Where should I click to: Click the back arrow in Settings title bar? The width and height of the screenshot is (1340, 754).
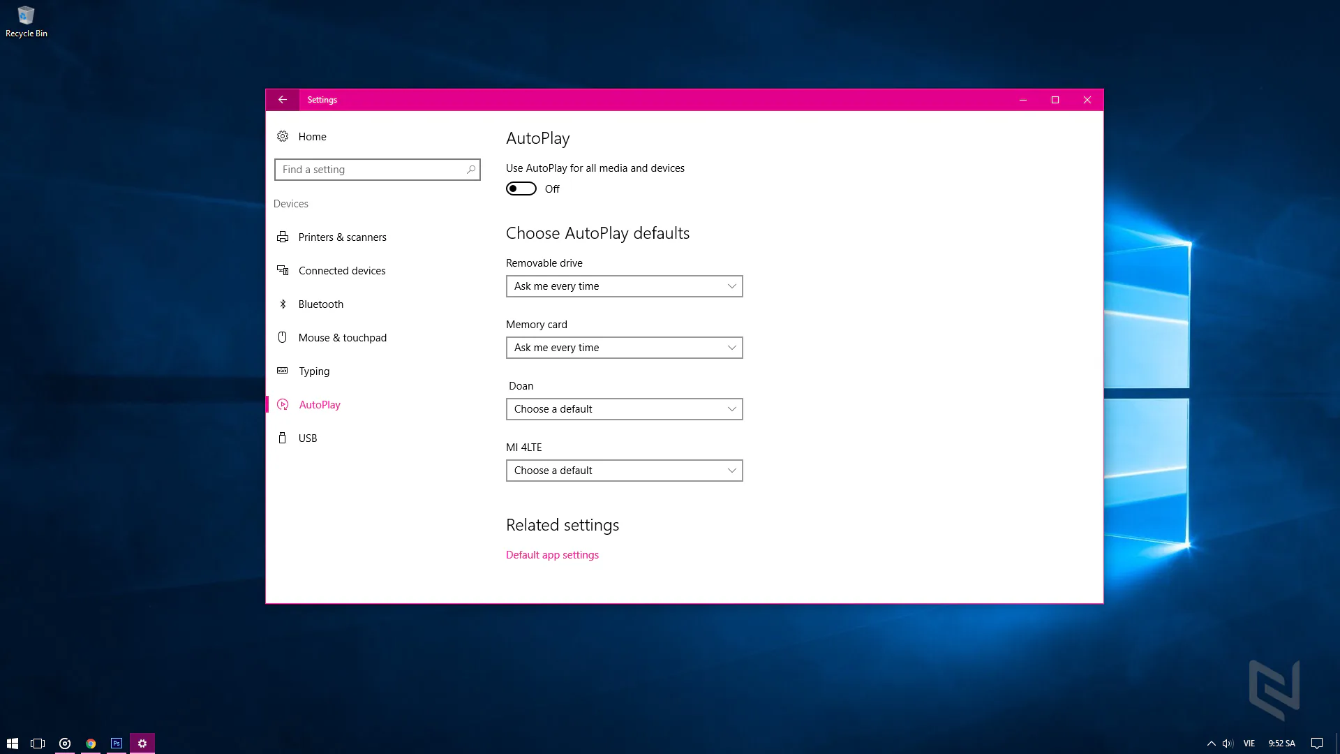283,100
